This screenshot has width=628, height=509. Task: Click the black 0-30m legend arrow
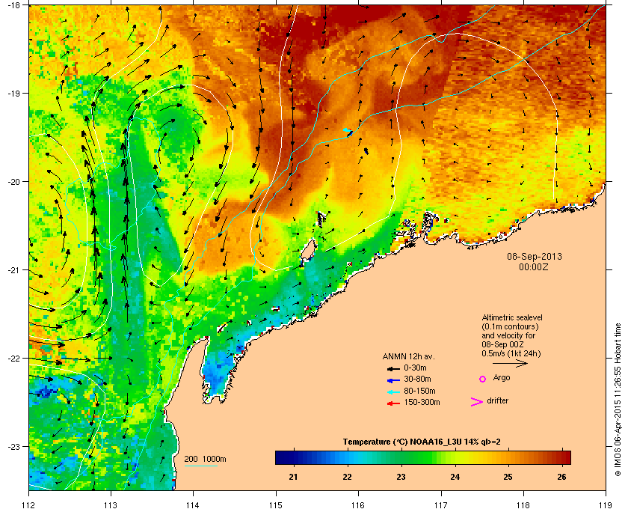click(394, 368)
